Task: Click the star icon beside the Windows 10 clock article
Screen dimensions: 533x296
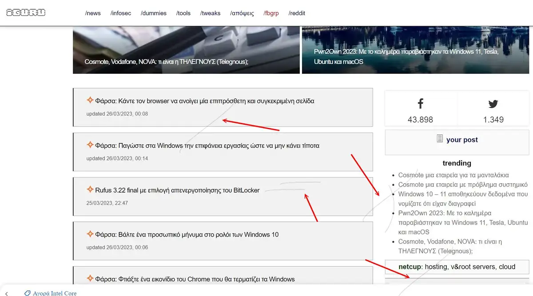Action: (90, 233)
